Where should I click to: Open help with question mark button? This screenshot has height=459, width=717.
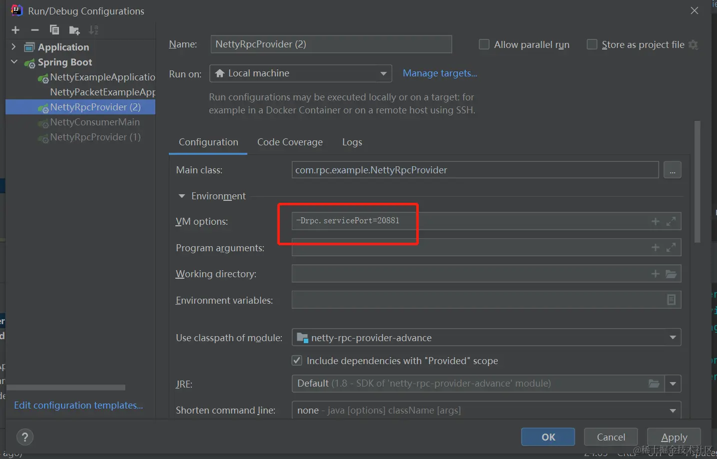(25, 437)
